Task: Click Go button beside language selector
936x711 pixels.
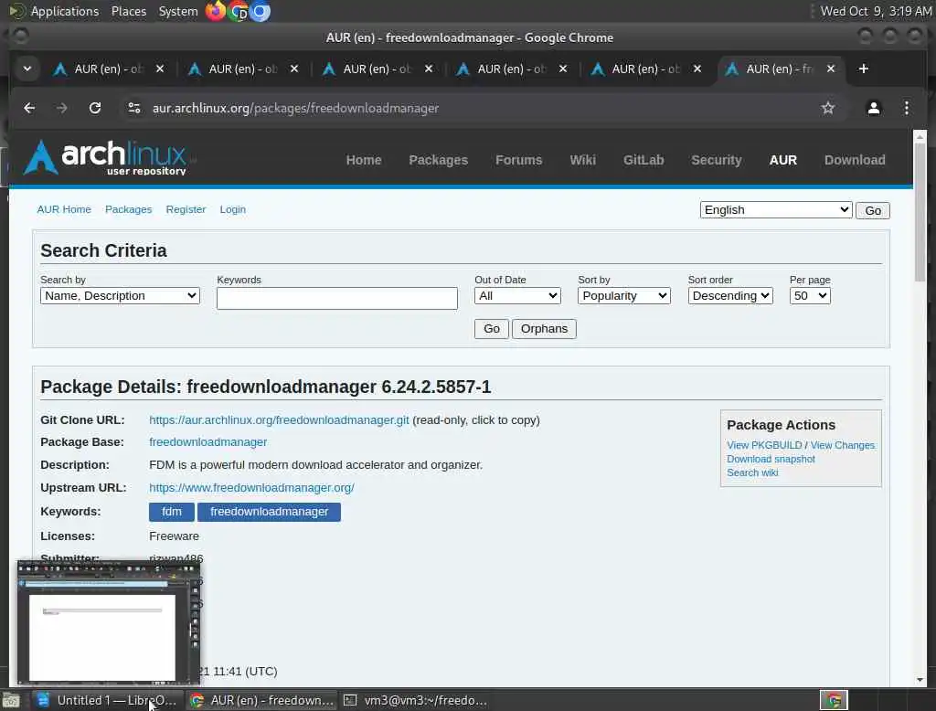Action: 872,210
